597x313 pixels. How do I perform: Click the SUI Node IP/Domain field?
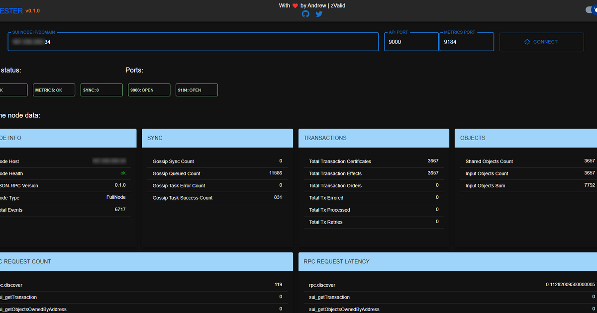193,42
